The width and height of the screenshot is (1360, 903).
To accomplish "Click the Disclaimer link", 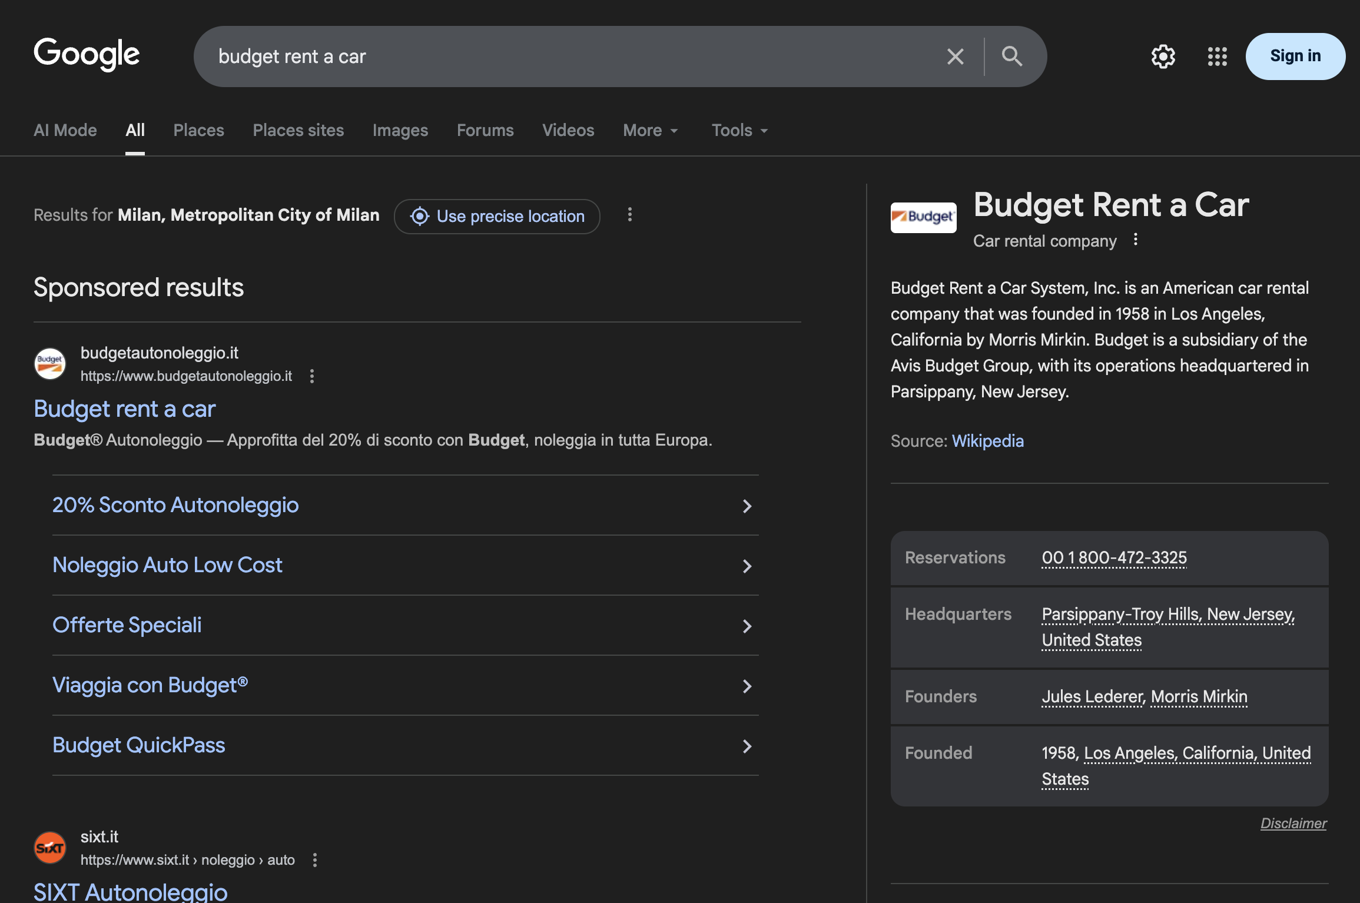I will pyautogui.click(x=1293, y=823).
